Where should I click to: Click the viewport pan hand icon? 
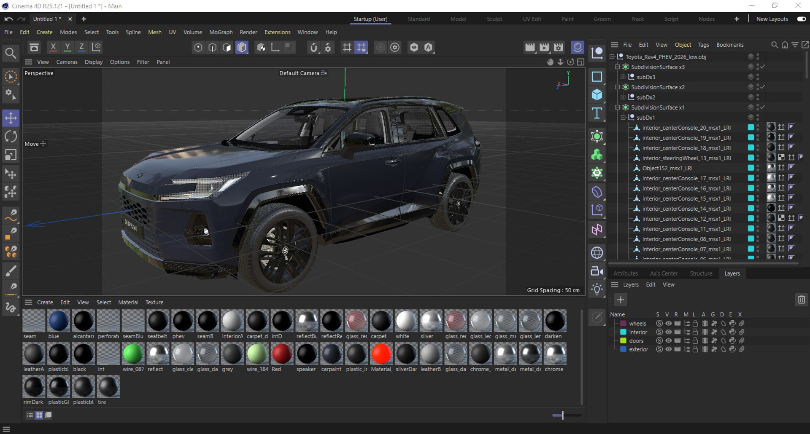[x=550, y=62]
